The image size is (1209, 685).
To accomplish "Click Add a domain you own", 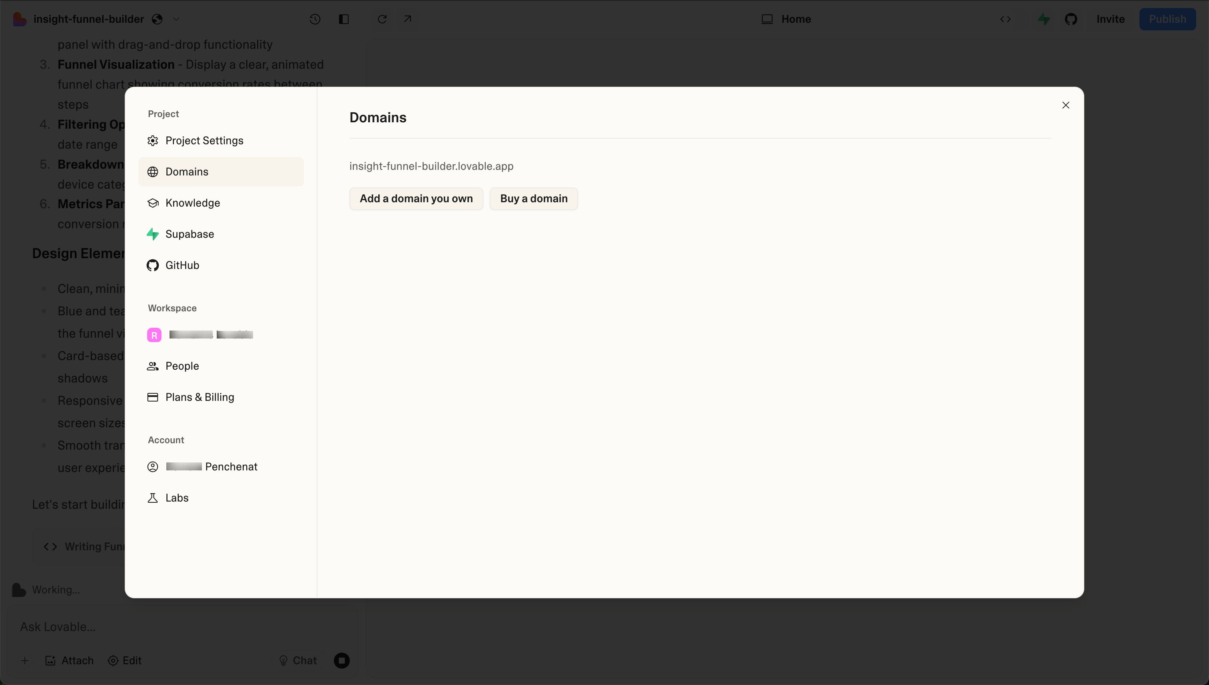I will tap(416, 199).
